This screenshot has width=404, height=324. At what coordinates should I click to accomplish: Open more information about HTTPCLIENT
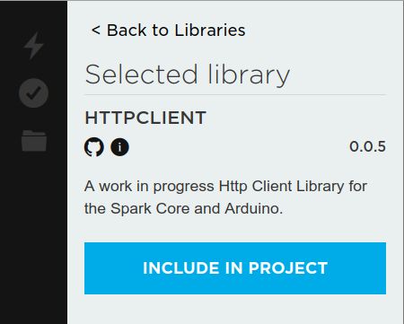tap(119, 147)
